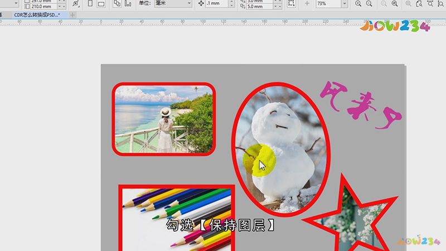
Task: Click the page height field 210.0 mm
Action: [44, 6]
